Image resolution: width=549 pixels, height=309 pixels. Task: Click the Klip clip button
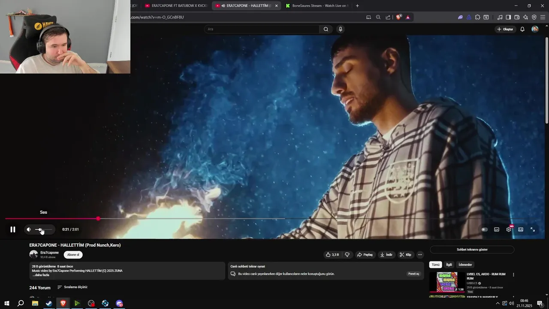tap(405, 254)
